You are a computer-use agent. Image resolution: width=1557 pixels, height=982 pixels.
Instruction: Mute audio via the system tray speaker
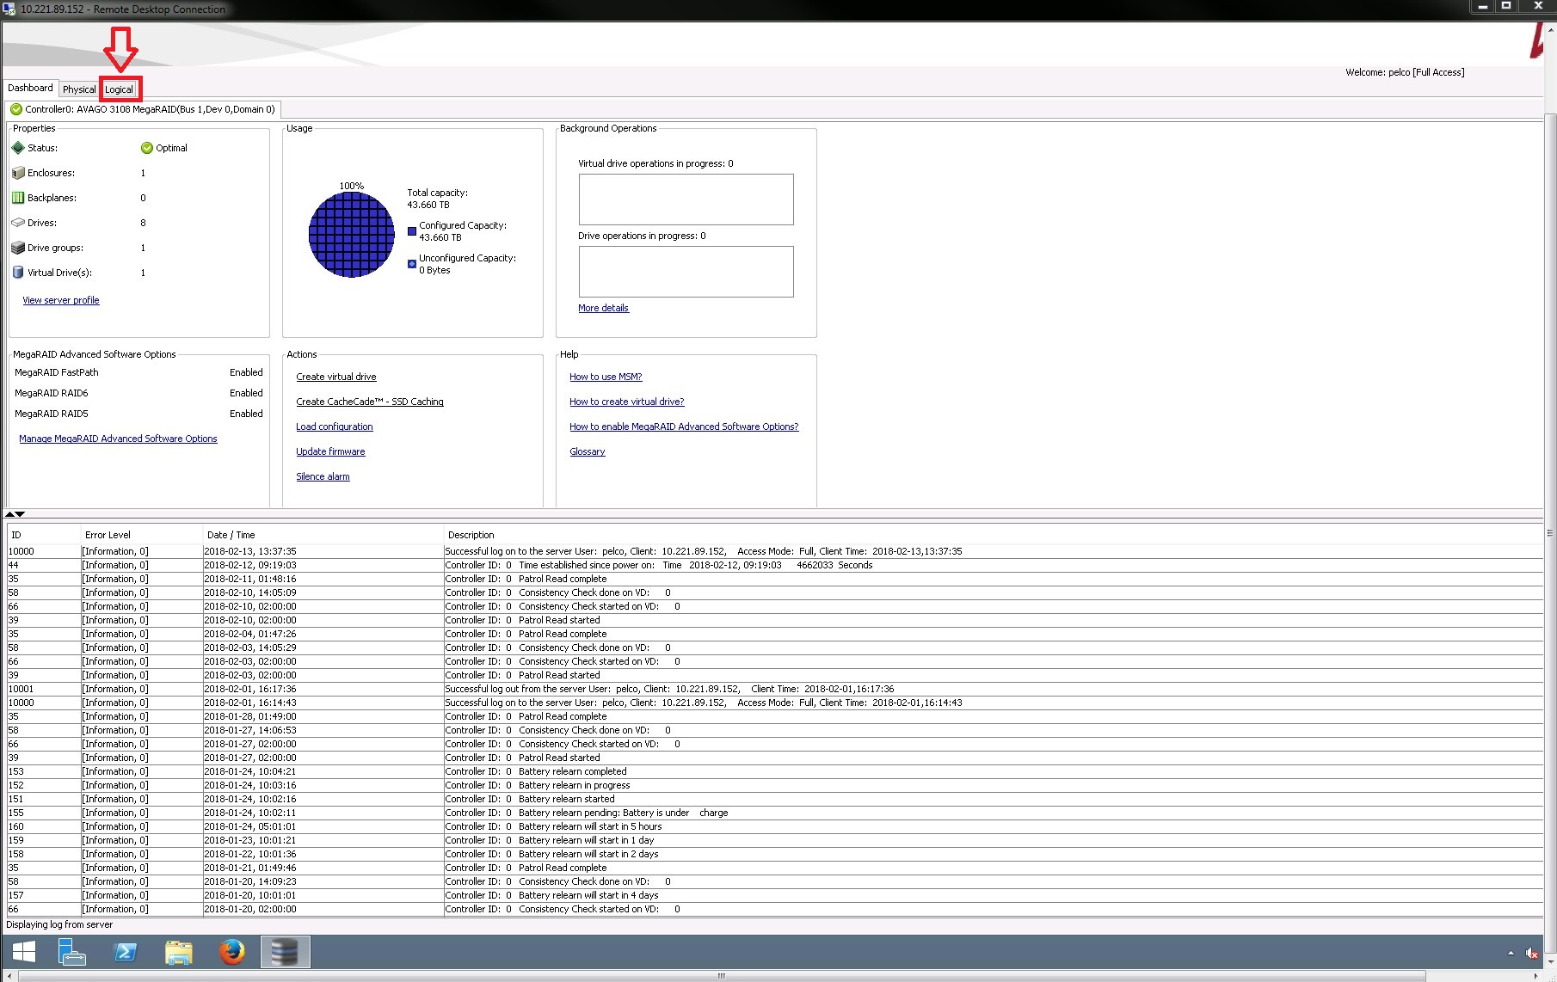coord(1533,953)
